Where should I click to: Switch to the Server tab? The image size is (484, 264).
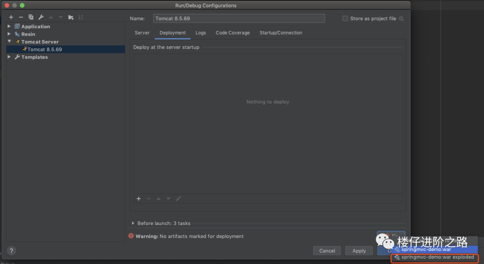point(142,33)
